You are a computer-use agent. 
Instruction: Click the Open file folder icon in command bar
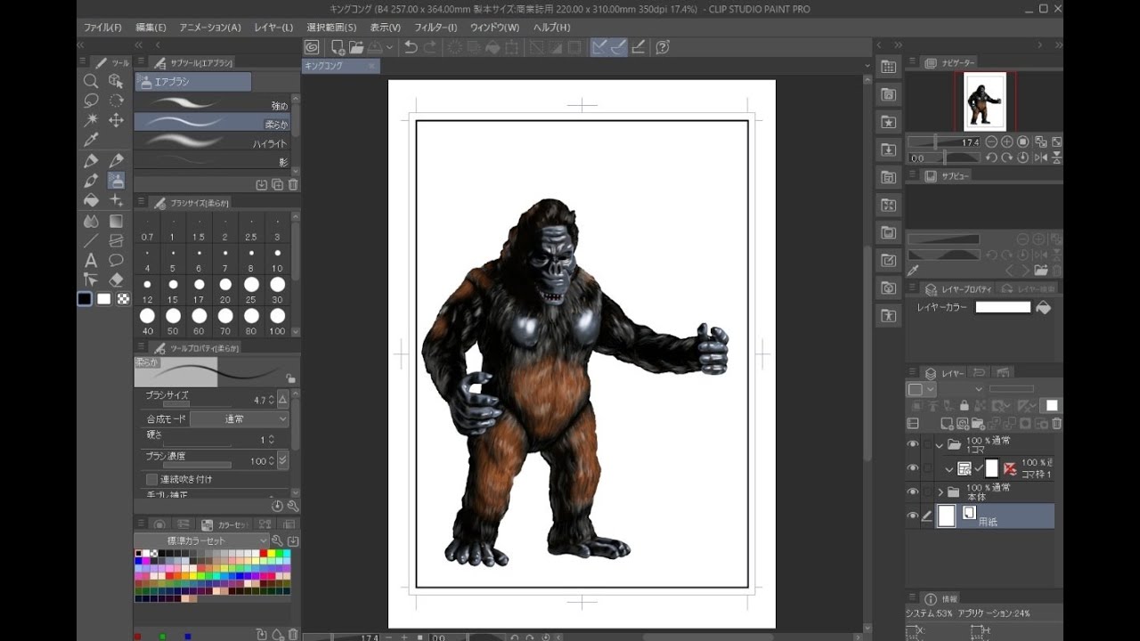[356, 47]
